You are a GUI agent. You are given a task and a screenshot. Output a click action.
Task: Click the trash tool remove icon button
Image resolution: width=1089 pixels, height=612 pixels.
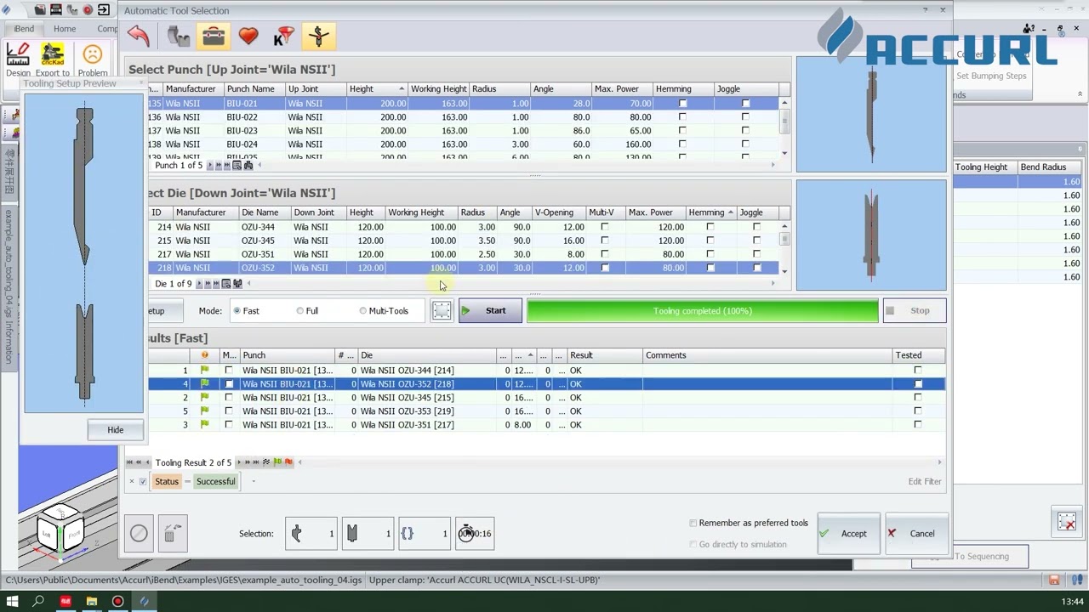coord(172,534)
